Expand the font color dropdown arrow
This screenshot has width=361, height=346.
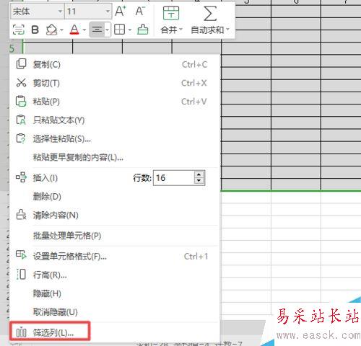pos(84,30)
